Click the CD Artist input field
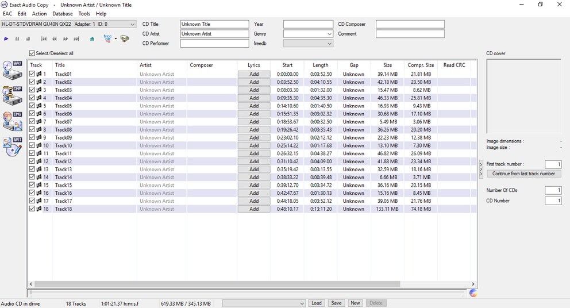 [214, 34]
